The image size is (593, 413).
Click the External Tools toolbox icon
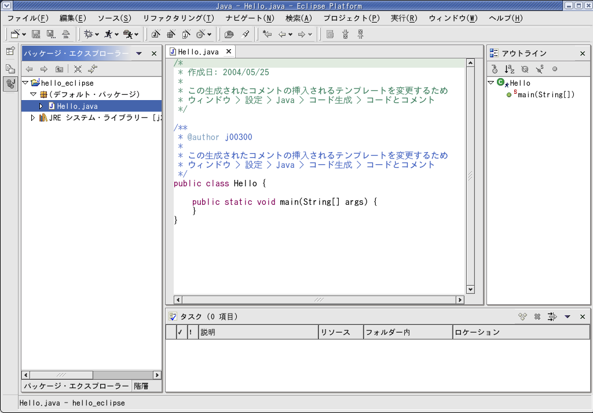(128, 34)
